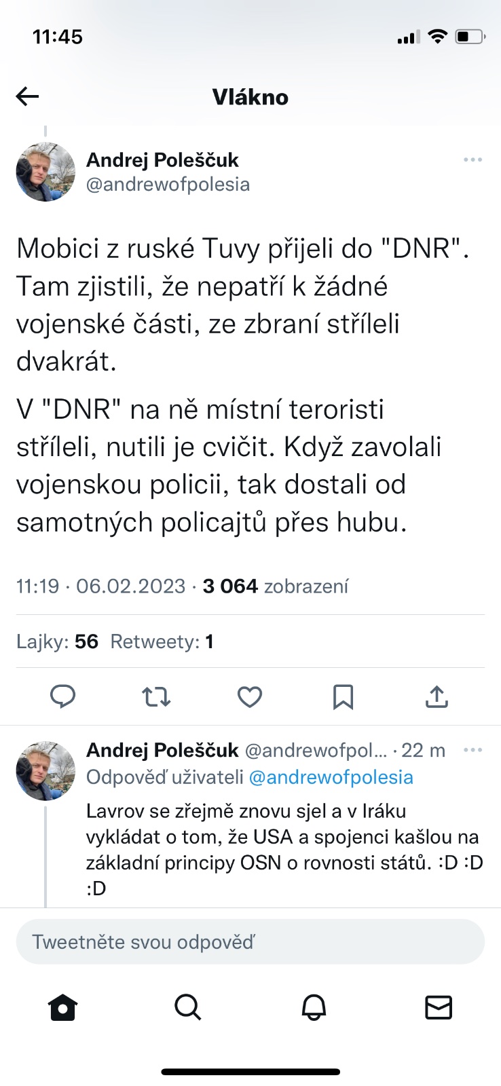Tap the retweet arrows icon

[156, 696]
